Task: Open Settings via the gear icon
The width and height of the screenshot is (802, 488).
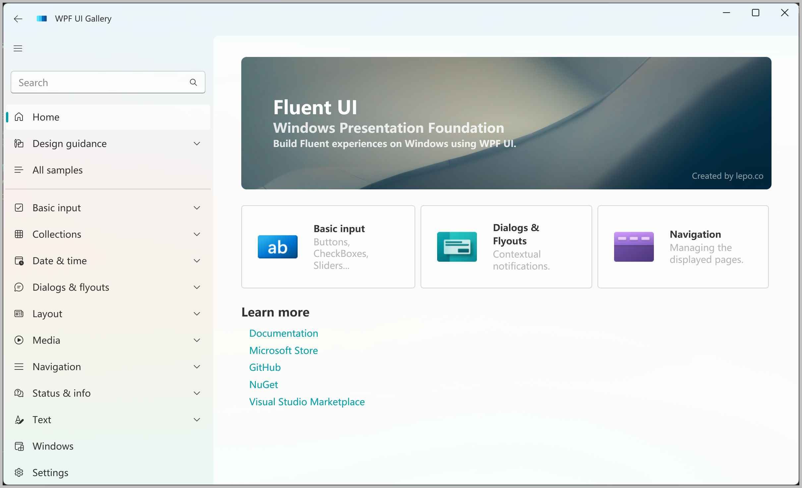Action: pyautogui.click(x=19, y=472)
